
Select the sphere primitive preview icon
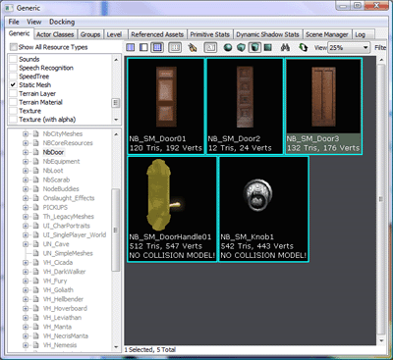[228, 48]
